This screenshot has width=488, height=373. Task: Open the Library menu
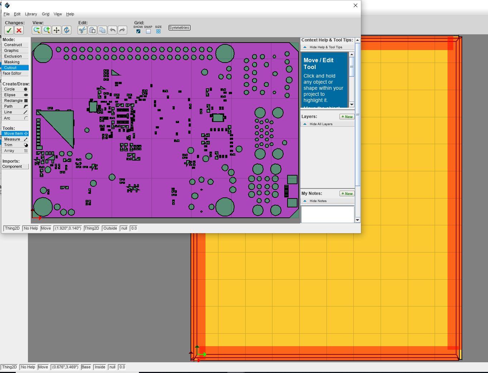(x=31, y=14)
